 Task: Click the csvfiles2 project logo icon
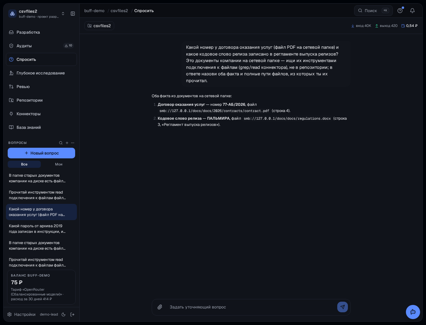pos(12,14)
